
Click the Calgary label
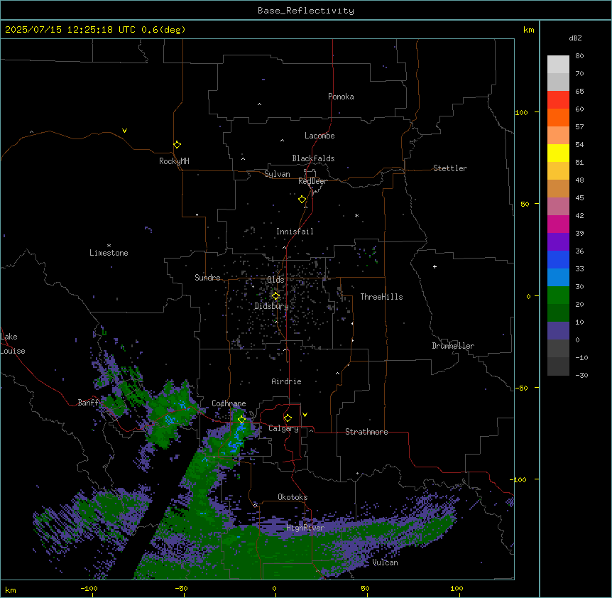[x=283, y=428]
